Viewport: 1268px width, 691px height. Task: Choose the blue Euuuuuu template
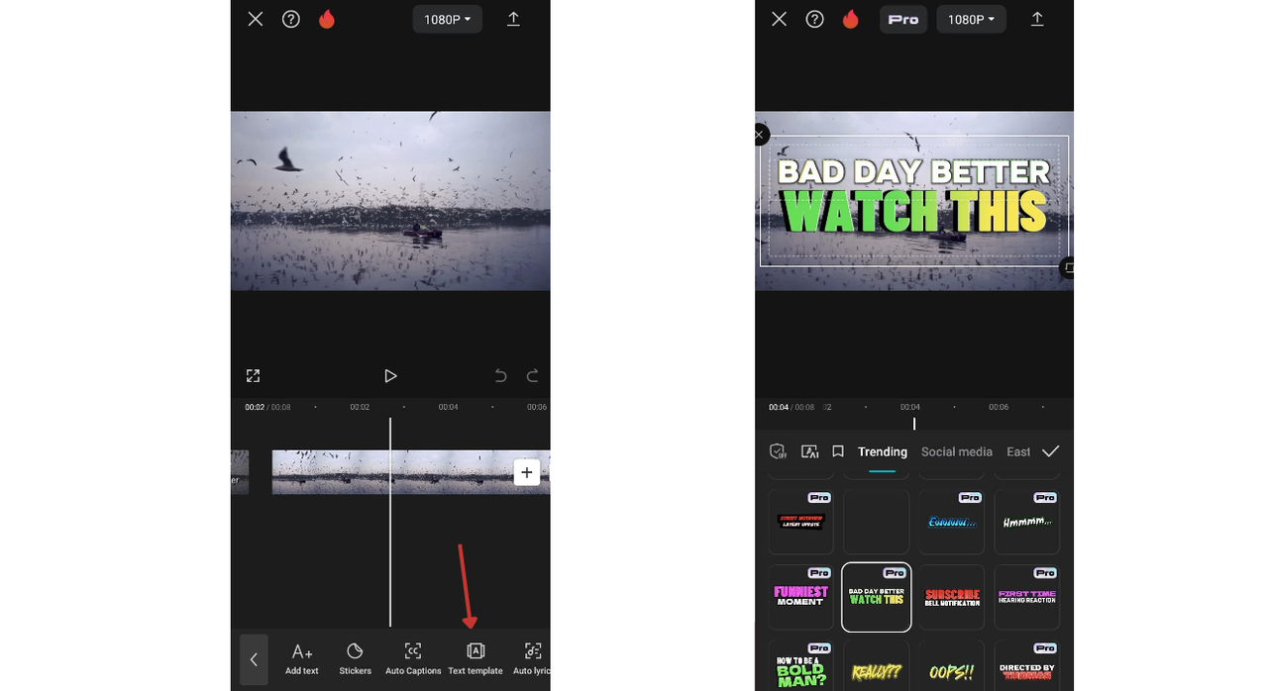tap(952, 522)
